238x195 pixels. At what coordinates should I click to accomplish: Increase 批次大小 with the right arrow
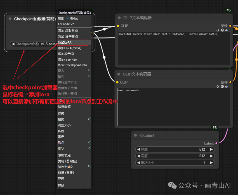click(x=211, y=163)
